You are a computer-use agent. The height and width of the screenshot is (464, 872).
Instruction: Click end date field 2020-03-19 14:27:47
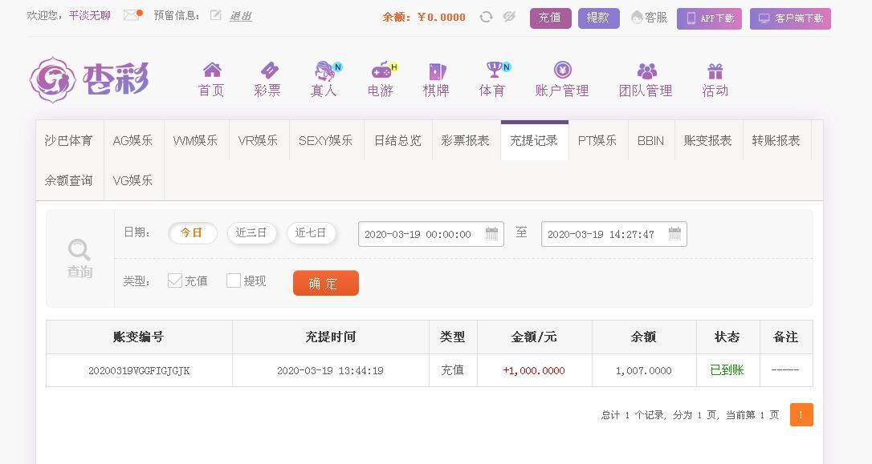click(614, 234)
